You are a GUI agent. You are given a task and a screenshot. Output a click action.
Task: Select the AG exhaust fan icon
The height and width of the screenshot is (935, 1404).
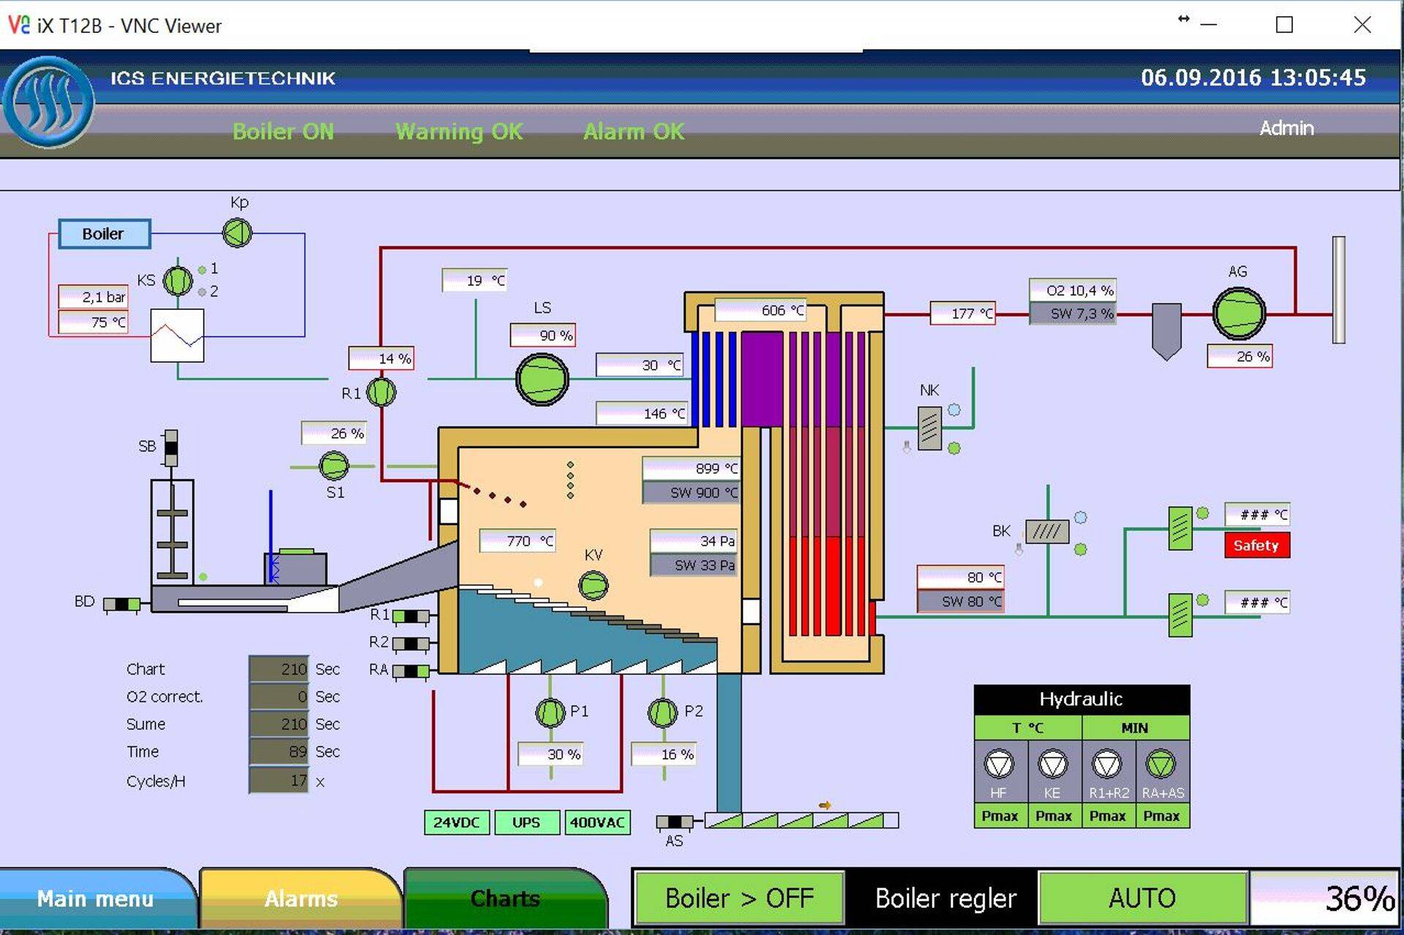[1239, 314]
